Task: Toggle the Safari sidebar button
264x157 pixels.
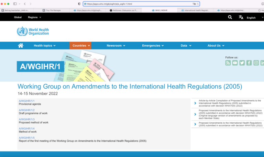Action: click(15, 4)
